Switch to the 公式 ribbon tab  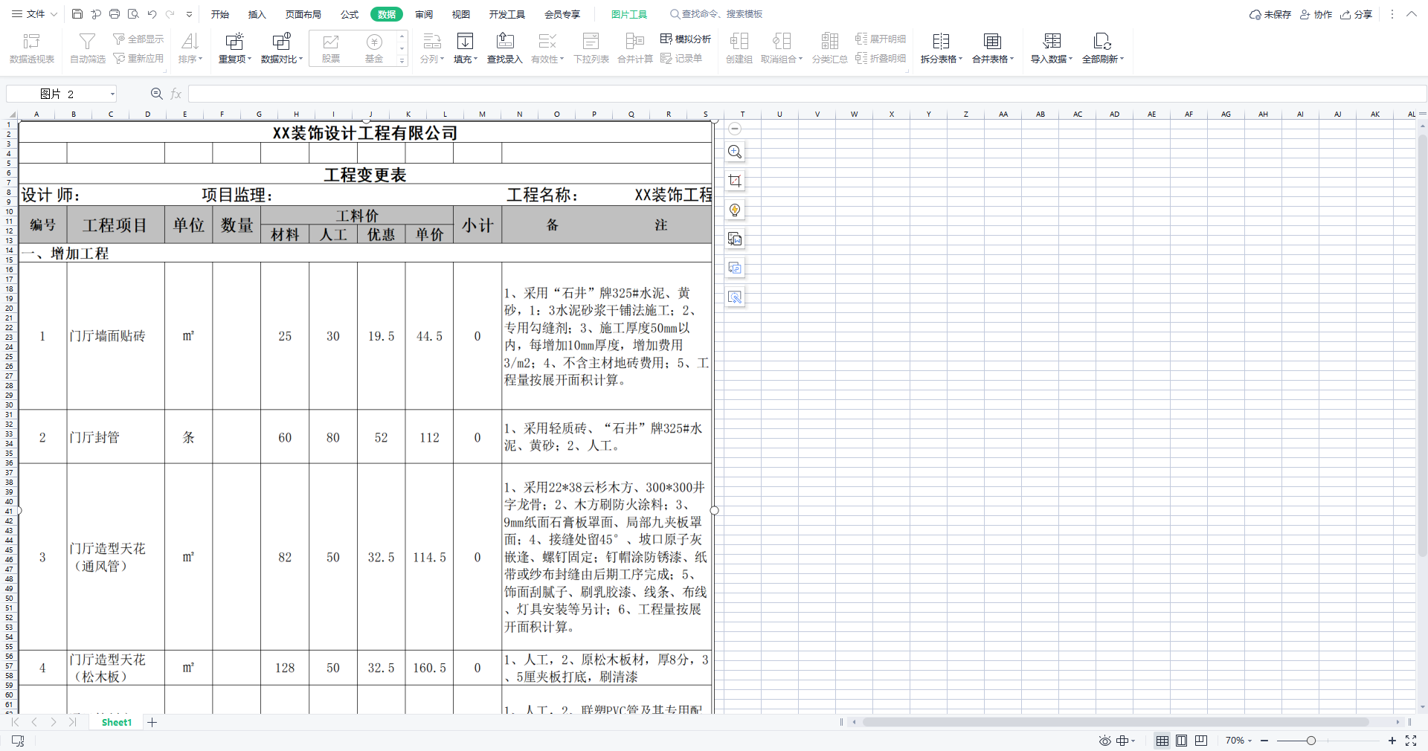point(349,13)
